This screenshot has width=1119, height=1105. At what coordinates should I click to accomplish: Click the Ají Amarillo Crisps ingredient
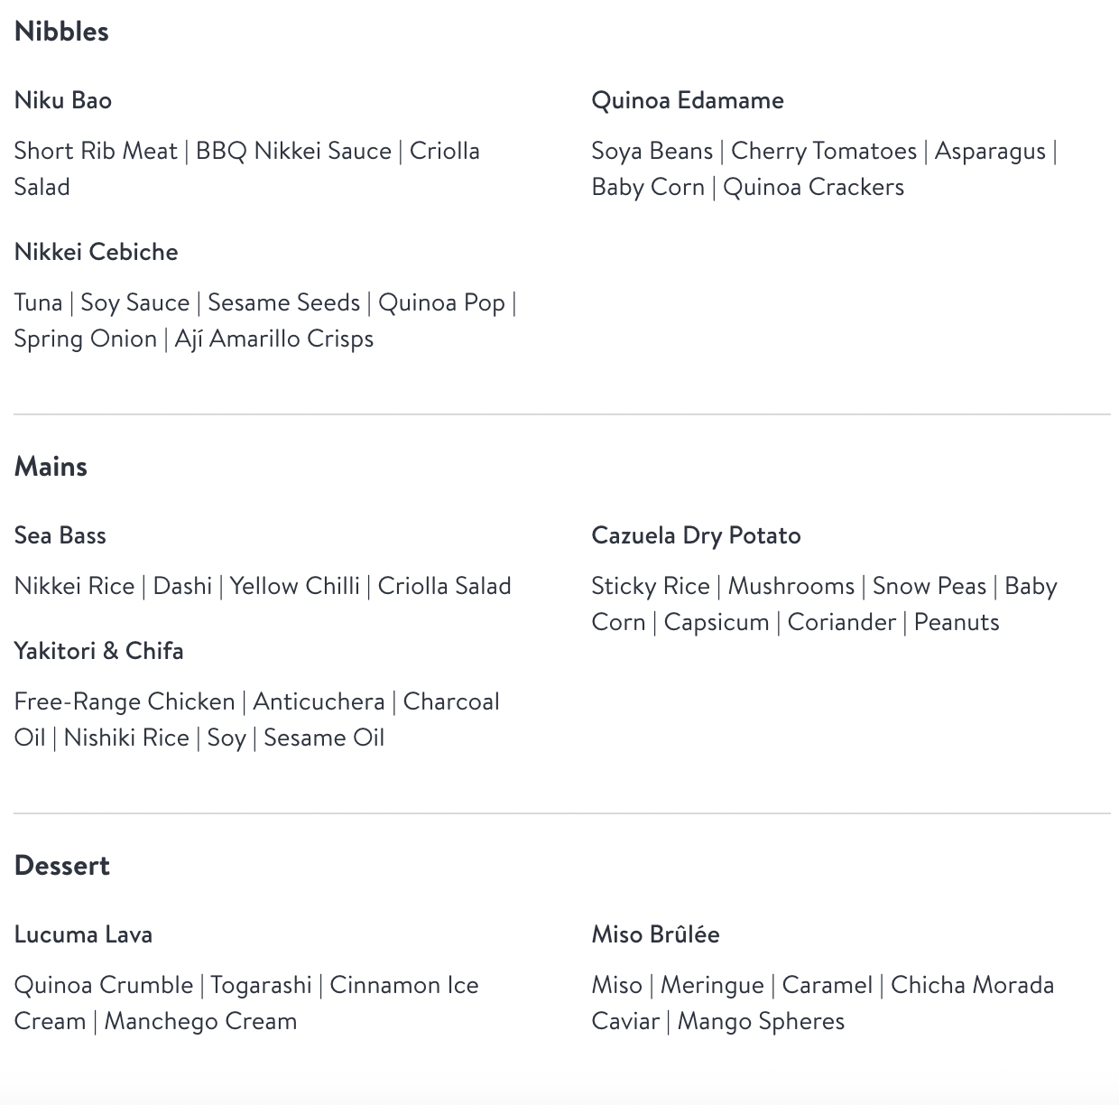tap(274, 339)
